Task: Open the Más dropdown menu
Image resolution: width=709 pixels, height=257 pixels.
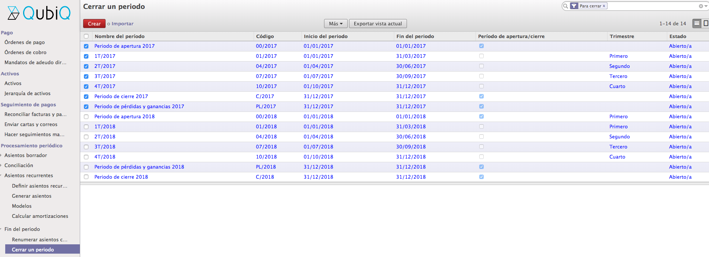Action: 335,23
